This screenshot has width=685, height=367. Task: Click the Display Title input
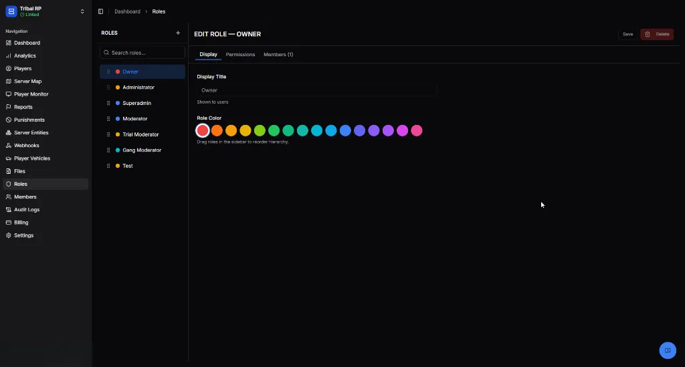316,90
